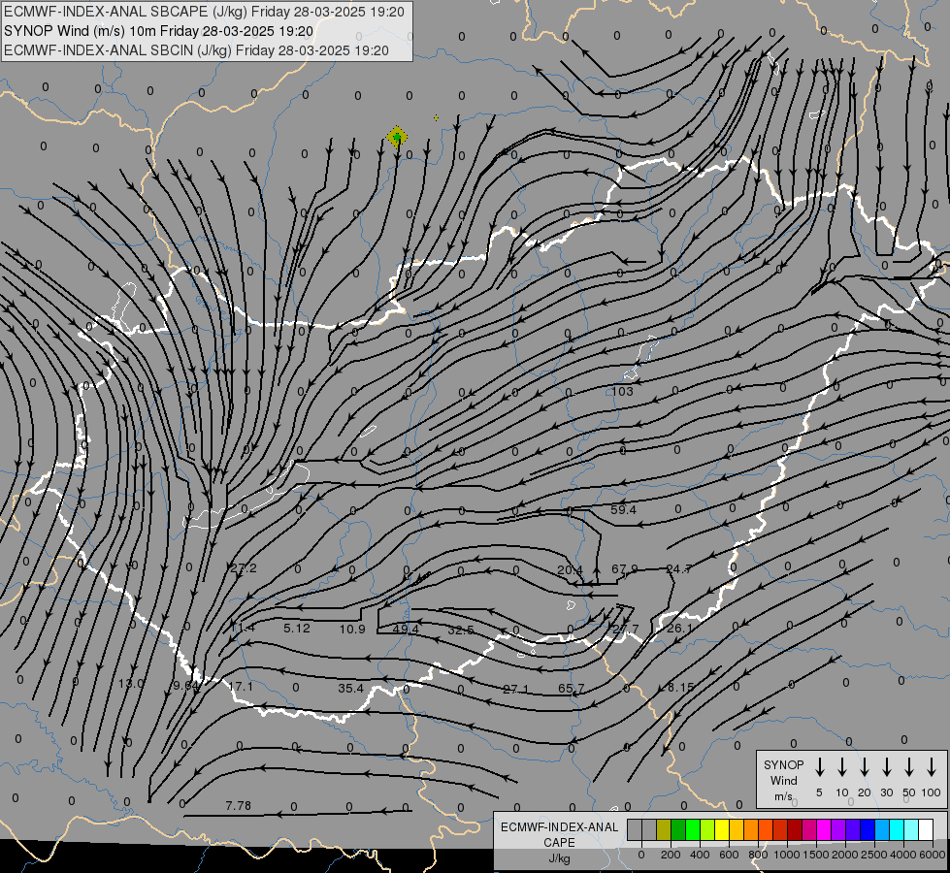950x873 pixels.
Task: Click the 24.7 CAPE value on map
Action: point(678,568)
